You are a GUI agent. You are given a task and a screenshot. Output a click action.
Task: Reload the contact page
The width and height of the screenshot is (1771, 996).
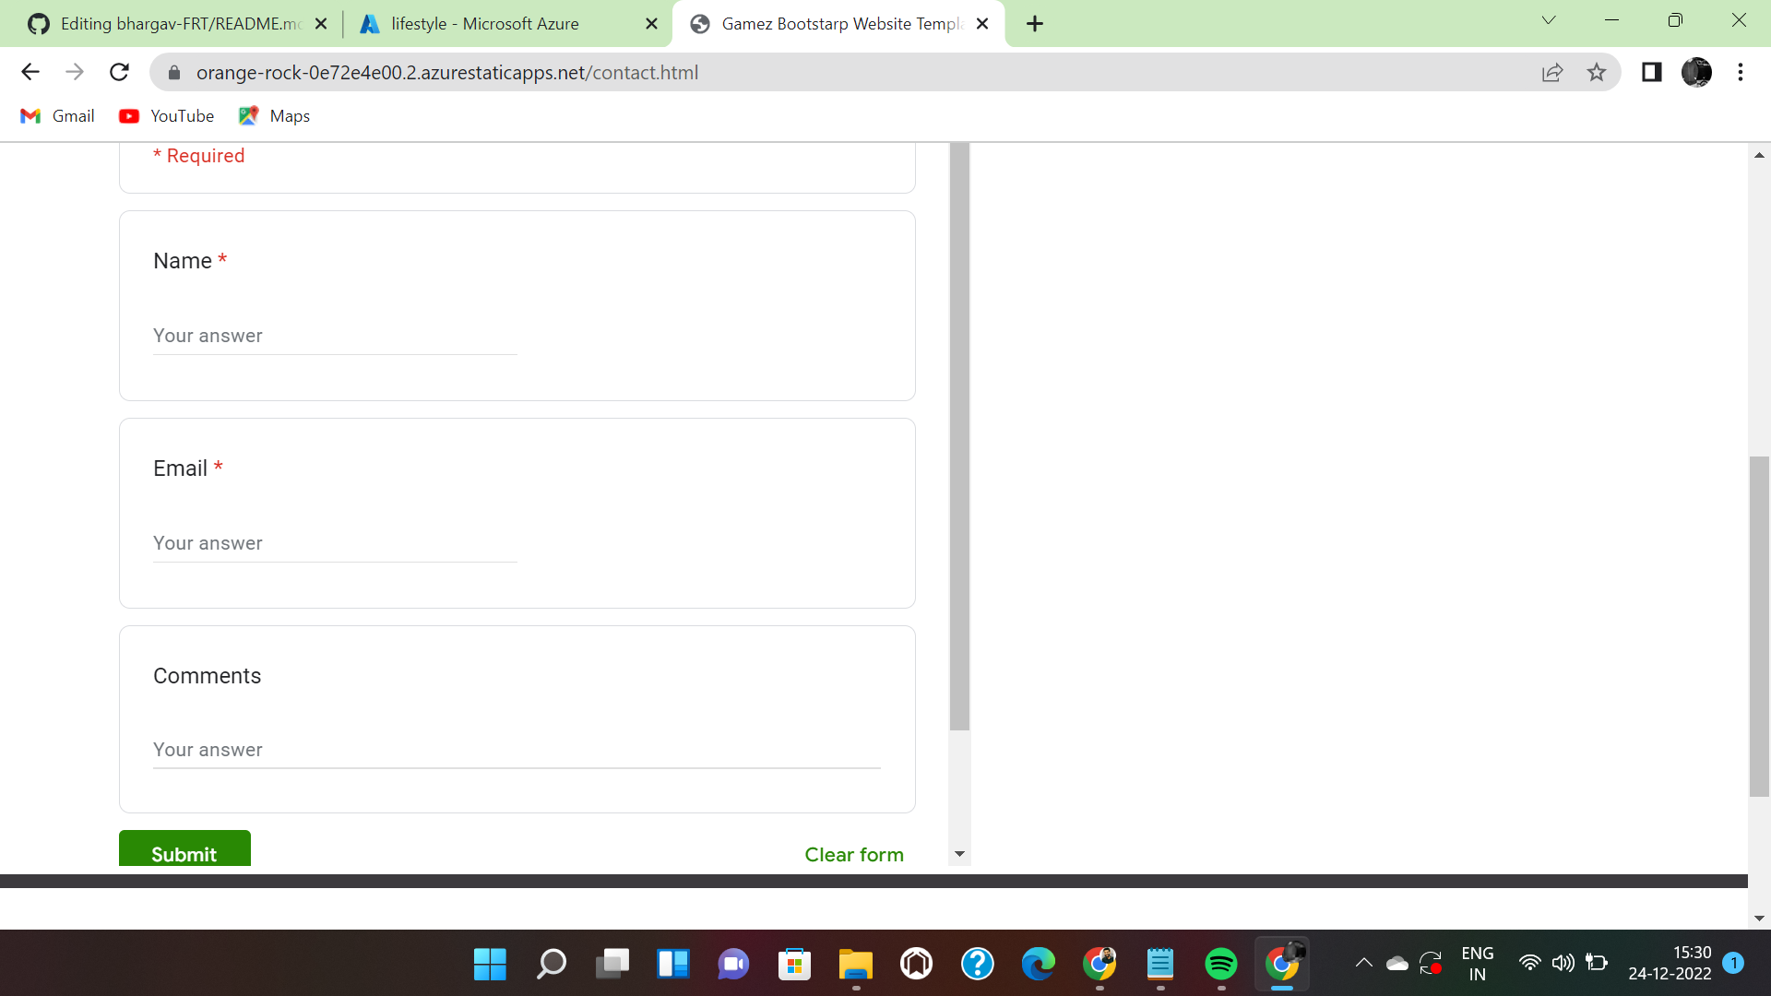pos(119,72)
